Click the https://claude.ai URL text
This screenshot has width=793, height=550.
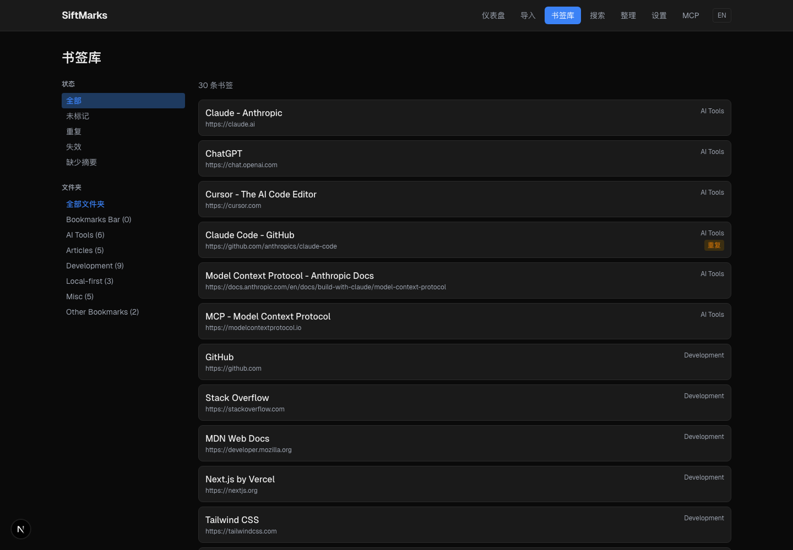[230, 124]
